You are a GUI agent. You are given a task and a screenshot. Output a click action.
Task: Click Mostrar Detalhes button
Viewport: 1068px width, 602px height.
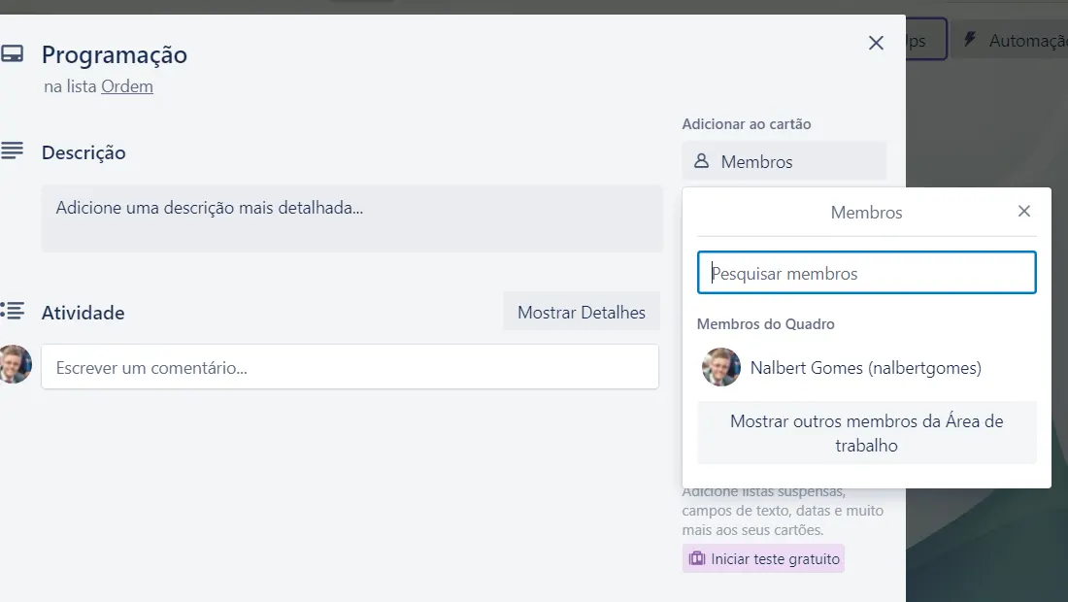581,312
